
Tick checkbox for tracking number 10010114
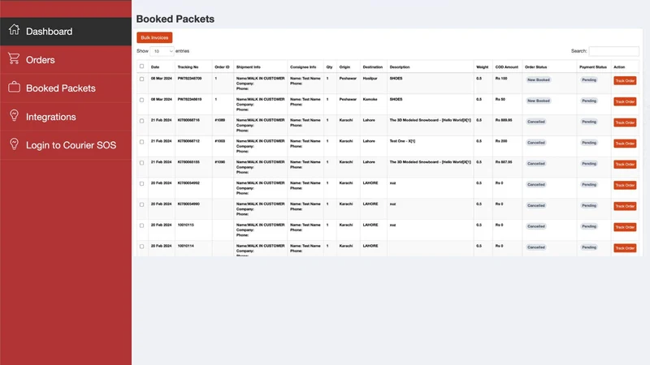141,247
